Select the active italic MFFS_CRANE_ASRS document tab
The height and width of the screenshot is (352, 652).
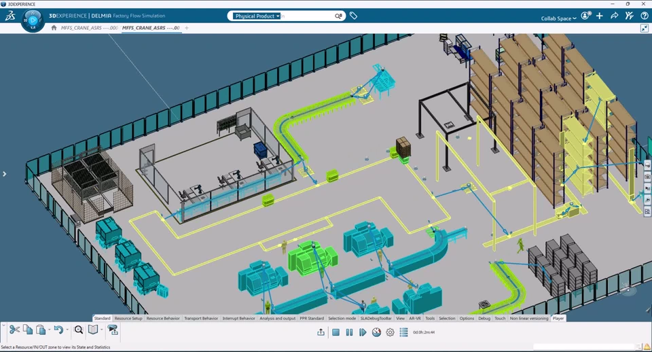pos(151,28)
